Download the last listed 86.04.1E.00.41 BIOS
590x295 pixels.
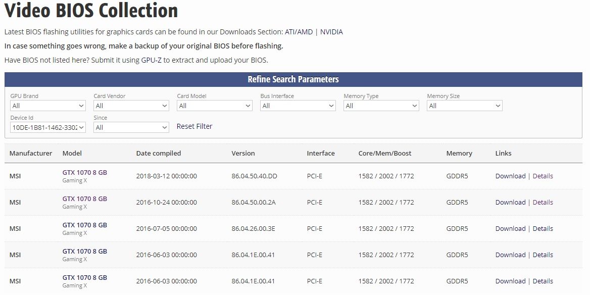[510, 281]
